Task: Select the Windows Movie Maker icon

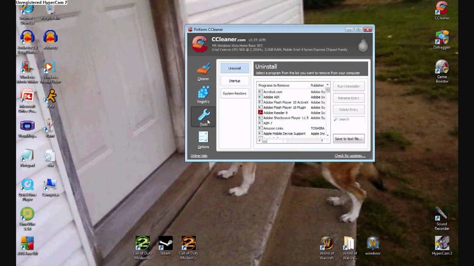Action: (x=27, y=72)
